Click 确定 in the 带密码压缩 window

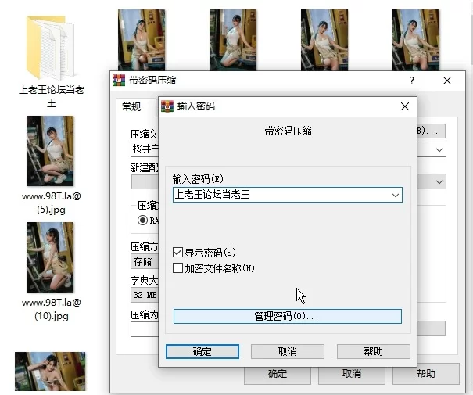[278, 374]
